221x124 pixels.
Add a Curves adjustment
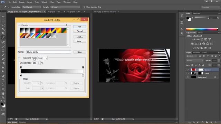click(x=202, y=39)
